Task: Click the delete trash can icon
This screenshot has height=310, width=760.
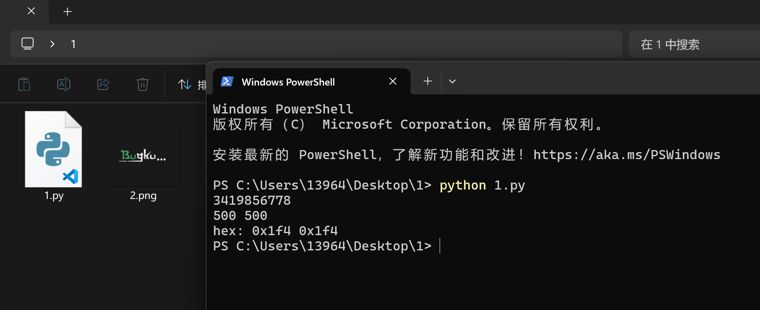Action: (143, 84)
